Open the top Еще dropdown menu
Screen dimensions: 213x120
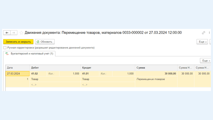coord(202,42)
